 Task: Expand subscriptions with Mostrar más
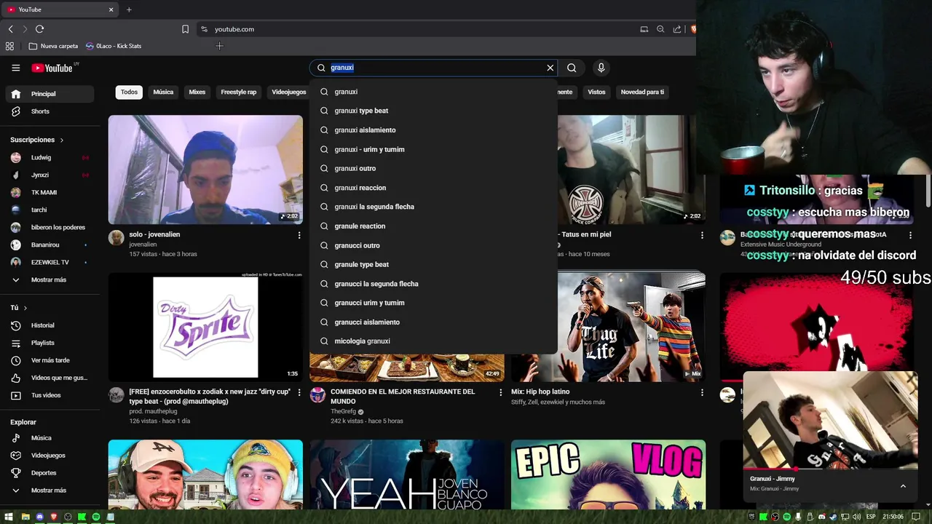[x=50, y=279]
